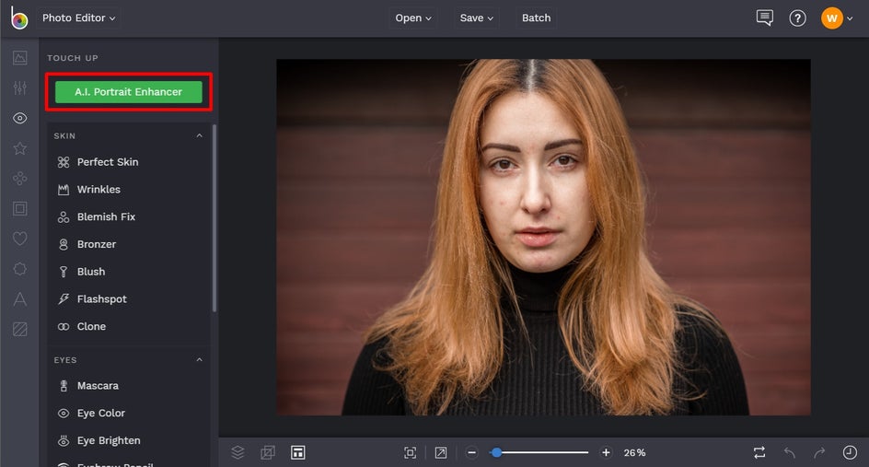Open the Open menu
The height and width of the screenshot is (467, 869).
click(413, 18)
